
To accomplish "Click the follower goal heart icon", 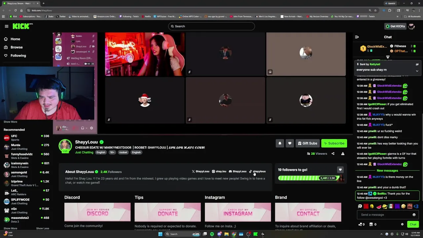I will coord(340,170).
